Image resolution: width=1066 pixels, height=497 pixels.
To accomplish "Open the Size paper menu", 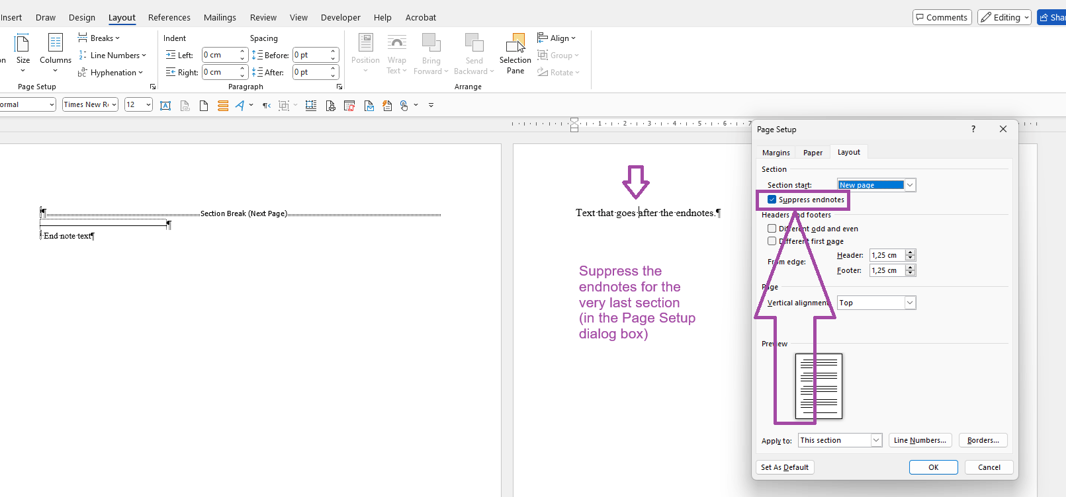I will click(22, 53).
